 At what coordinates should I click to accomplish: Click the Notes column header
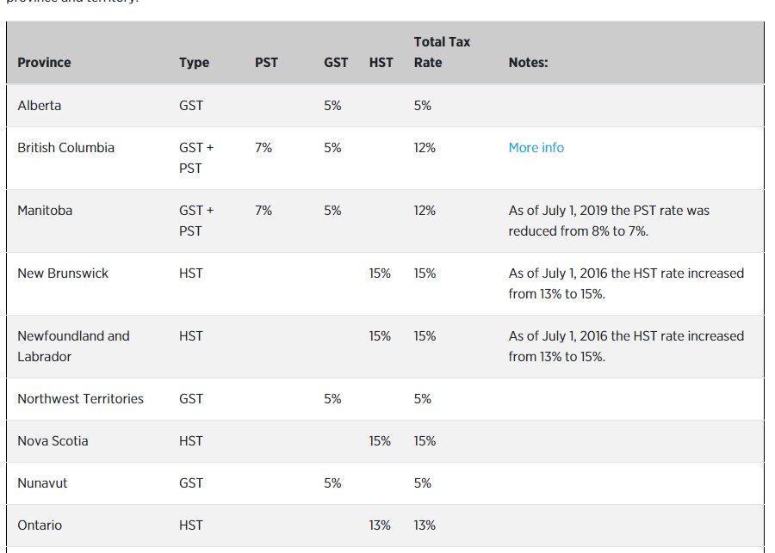point(528,63)
